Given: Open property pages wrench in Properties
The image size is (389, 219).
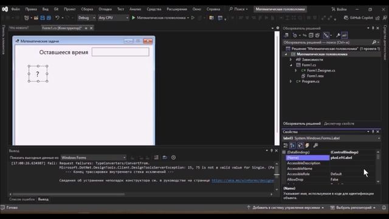Looking at the screenshot, I should [315, 145].
